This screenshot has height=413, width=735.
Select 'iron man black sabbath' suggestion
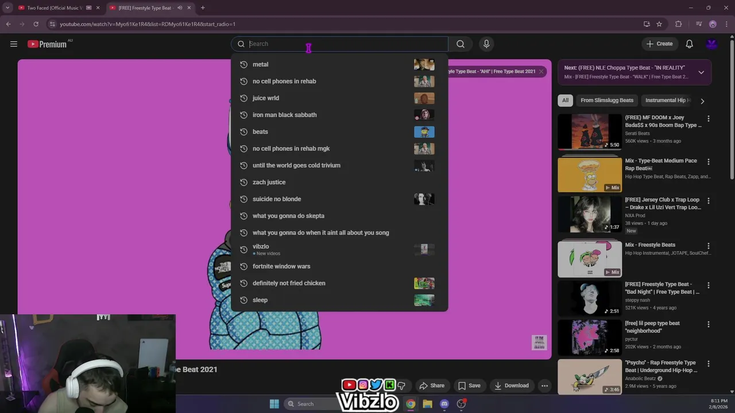point(339,115)
